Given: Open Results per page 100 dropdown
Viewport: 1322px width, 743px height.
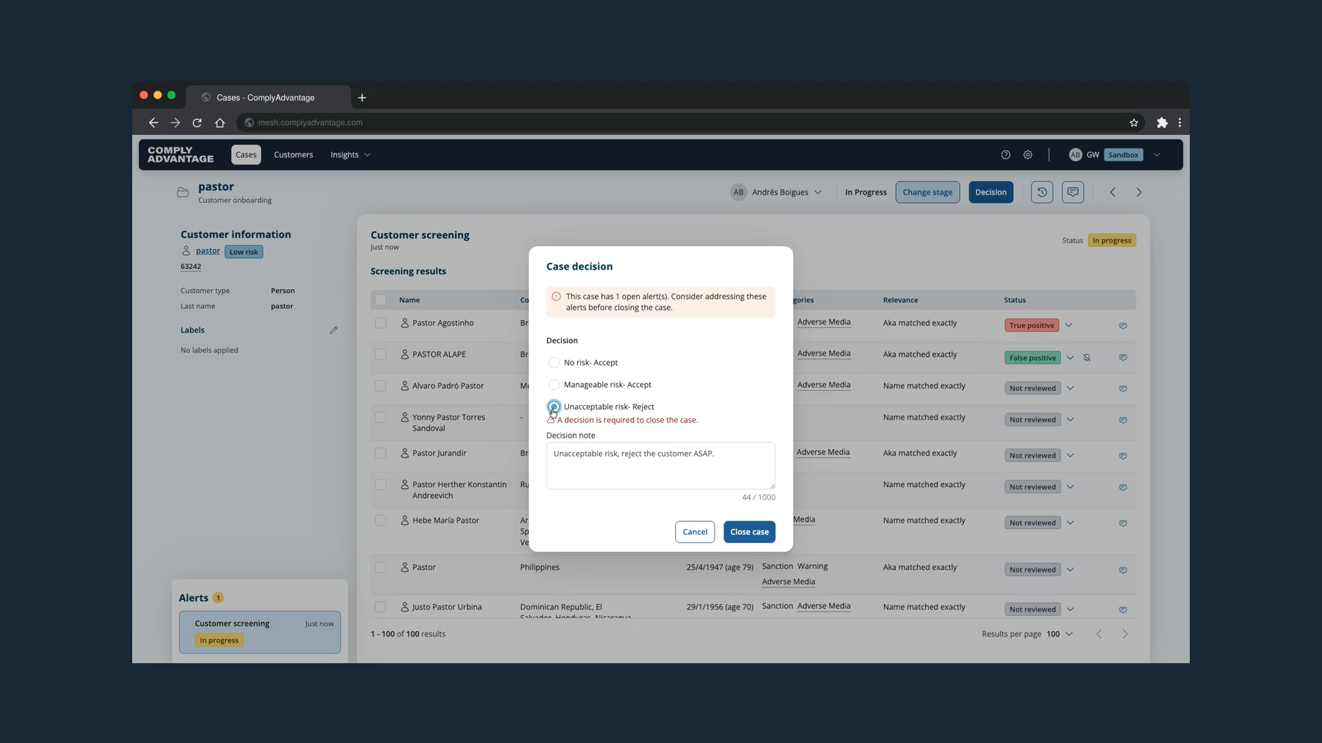Looking at the screenshot, I should [x=1060, y=634].
